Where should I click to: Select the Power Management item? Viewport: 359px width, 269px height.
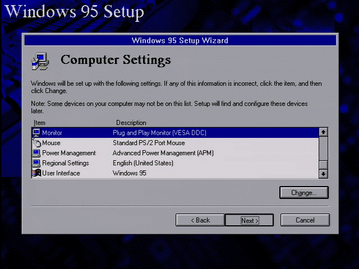pyautogui.click(x=69, y=153)
